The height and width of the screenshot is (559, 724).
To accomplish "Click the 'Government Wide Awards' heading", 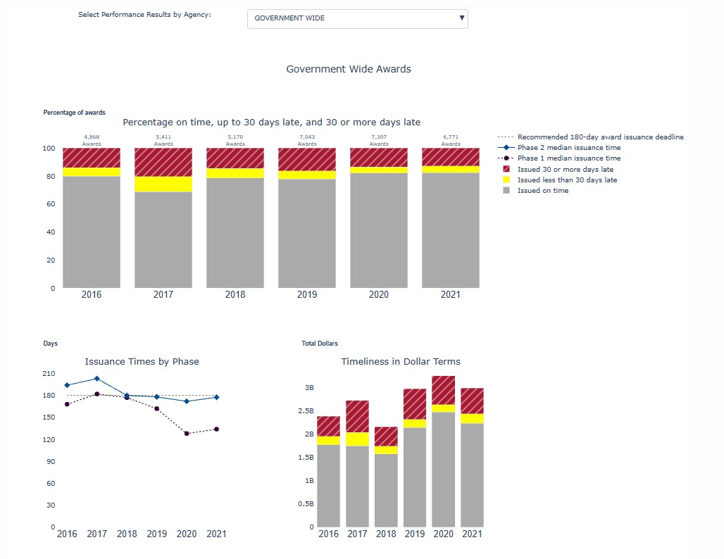I will 348,69.
